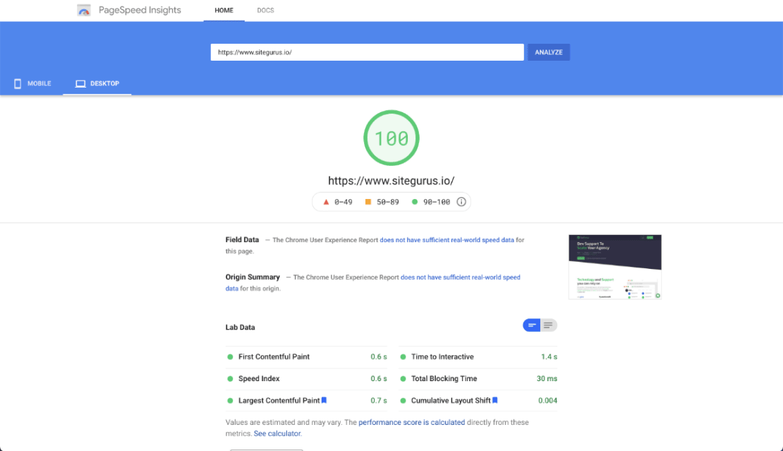783x451 pixels.
Task: Click the '30 ms' value
Action: coord(547,378)
